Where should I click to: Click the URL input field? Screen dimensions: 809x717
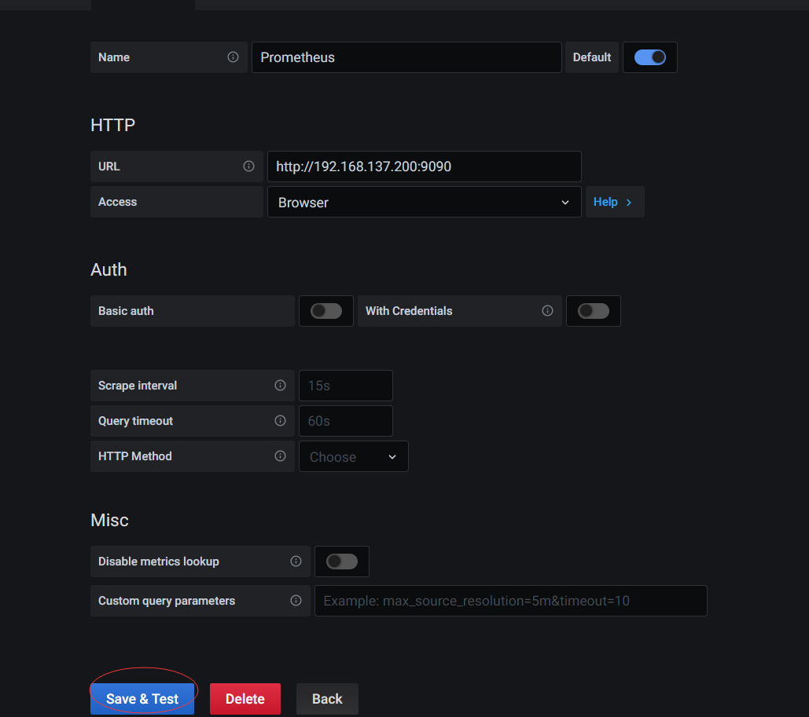click(424, 166)
